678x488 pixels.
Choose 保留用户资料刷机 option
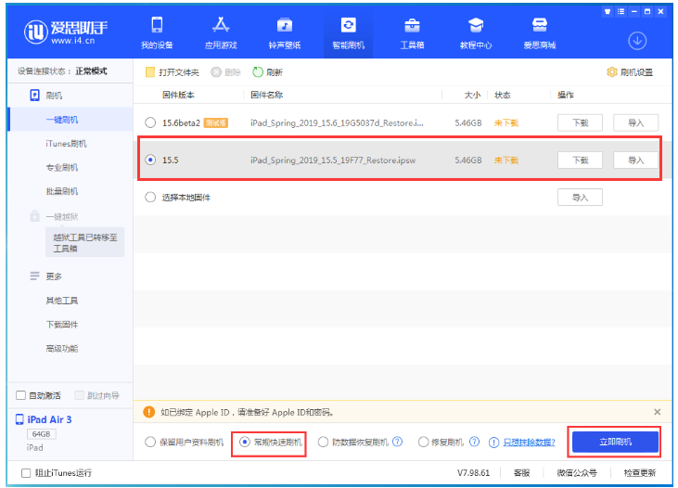150,443
